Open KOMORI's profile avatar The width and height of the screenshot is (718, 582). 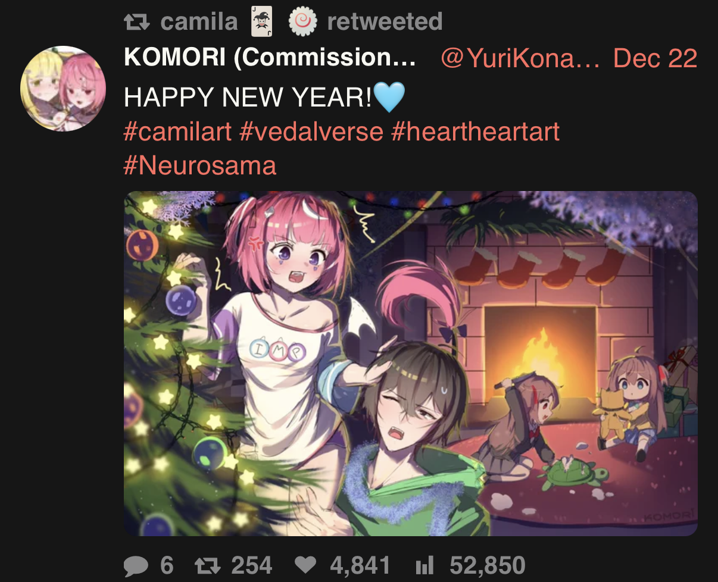pyautogui.click(x=63, y=89)
